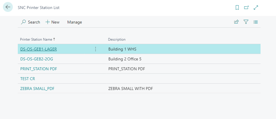Open the ZEBRA SMALL_PDF station link
Screen dimensions: 276x119
click(37, 89)
